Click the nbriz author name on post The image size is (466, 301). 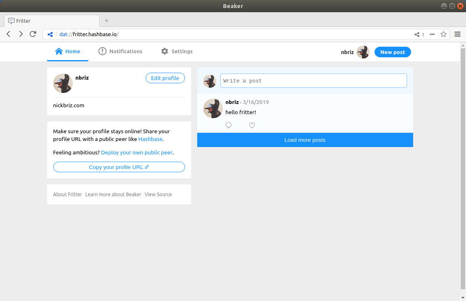point(232,102)
